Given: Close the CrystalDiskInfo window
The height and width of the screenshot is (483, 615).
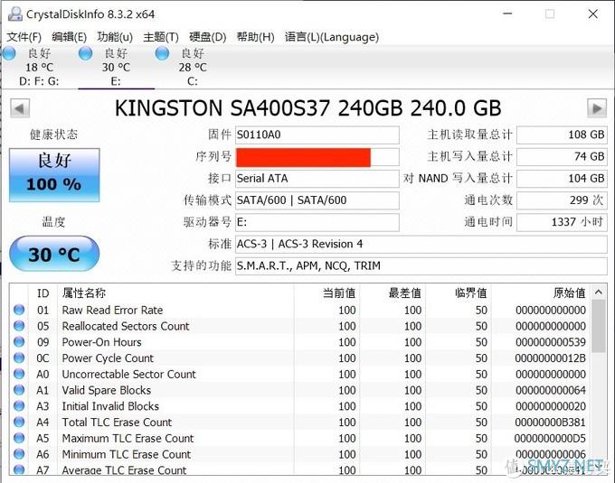Looking at the screenshot, I should click(592, 14).
